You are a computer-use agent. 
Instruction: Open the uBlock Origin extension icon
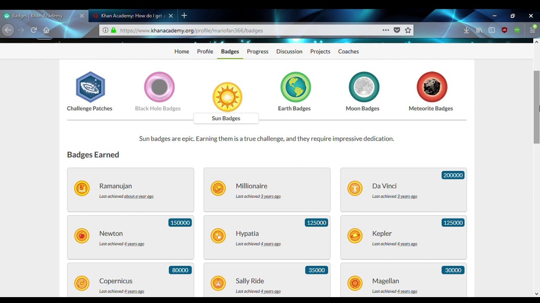click(x=504, y=30)
